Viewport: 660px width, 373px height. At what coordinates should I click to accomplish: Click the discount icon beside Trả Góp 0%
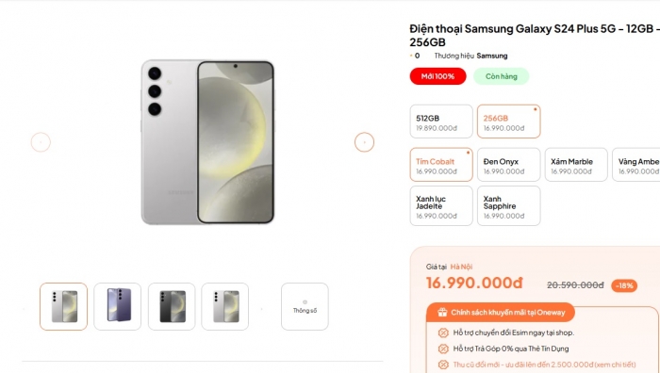click(443, 349)
